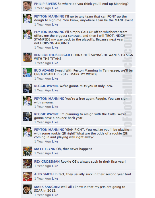Viewport: 155px width, 198px height.
Task: Click Rex Grossman's profile picture
Action: tap(27, 164)
